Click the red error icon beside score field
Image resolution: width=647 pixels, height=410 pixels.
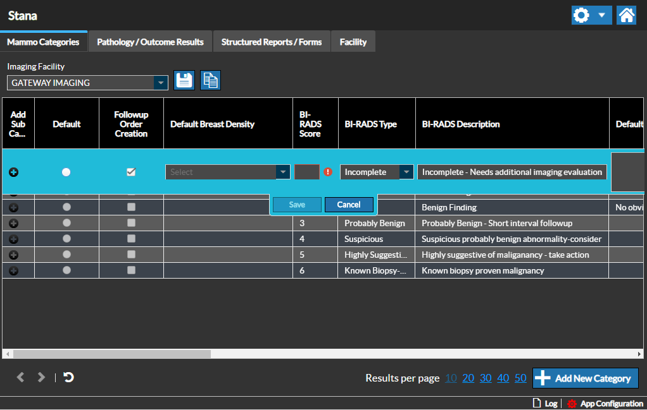(328, 172)
